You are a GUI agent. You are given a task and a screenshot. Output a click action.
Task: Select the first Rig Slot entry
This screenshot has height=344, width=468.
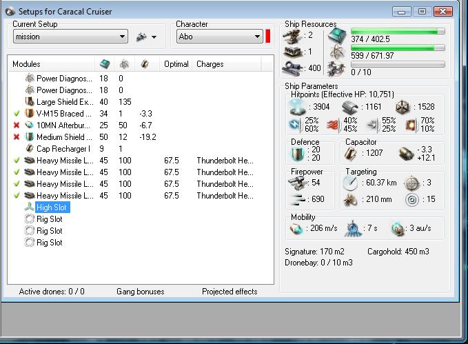click(x=49, y=219)
